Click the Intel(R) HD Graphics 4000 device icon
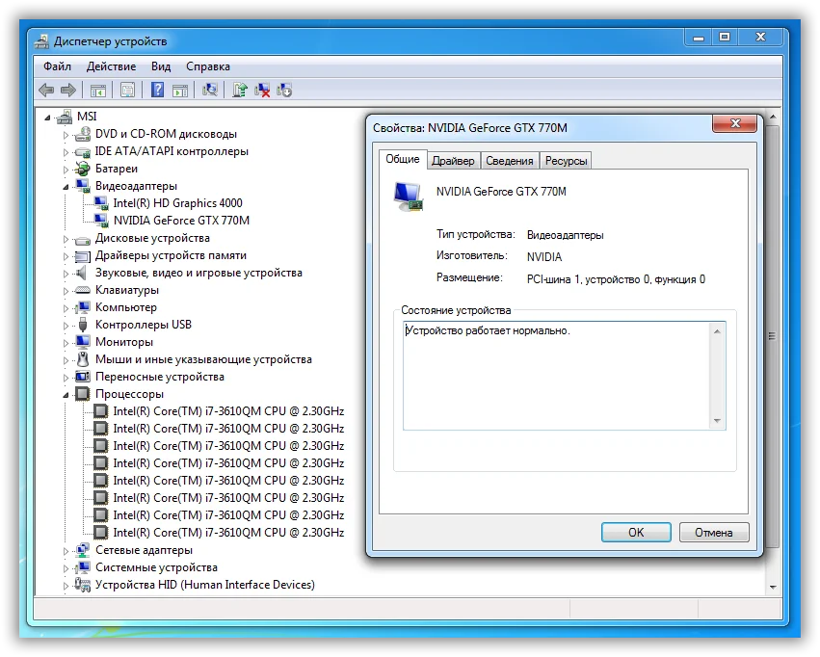The image size is (820, 657). [x=101, y=203]
